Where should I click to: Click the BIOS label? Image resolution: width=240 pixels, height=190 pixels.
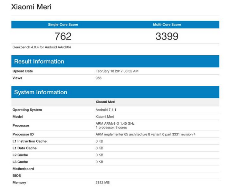pos(17,175)
